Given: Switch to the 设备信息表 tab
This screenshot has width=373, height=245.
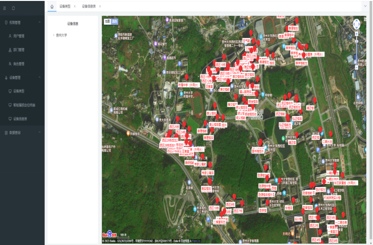Looking at the screenshot, I should (x=88, y=7).
